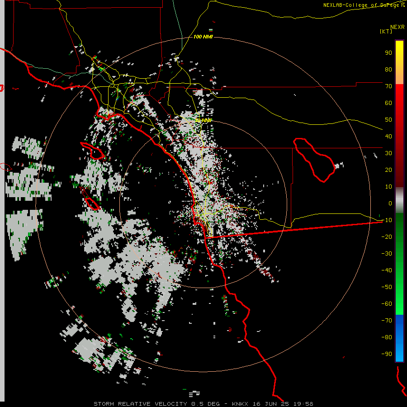Select the 100 NMI range ring label
The height and width of the screenshot is (407, 407).
(203, 37)
